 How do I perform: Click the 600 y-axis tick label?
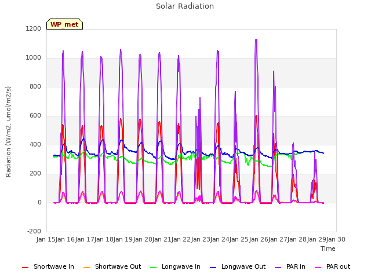click(x=35, y=116)
